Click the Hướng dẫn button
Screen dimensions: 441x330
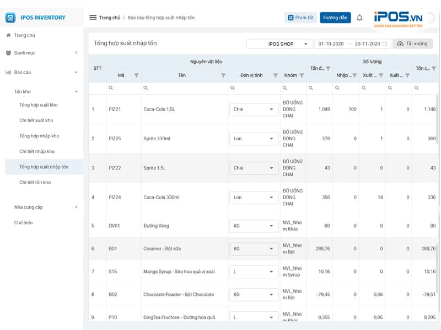click(x=335, y=18)
